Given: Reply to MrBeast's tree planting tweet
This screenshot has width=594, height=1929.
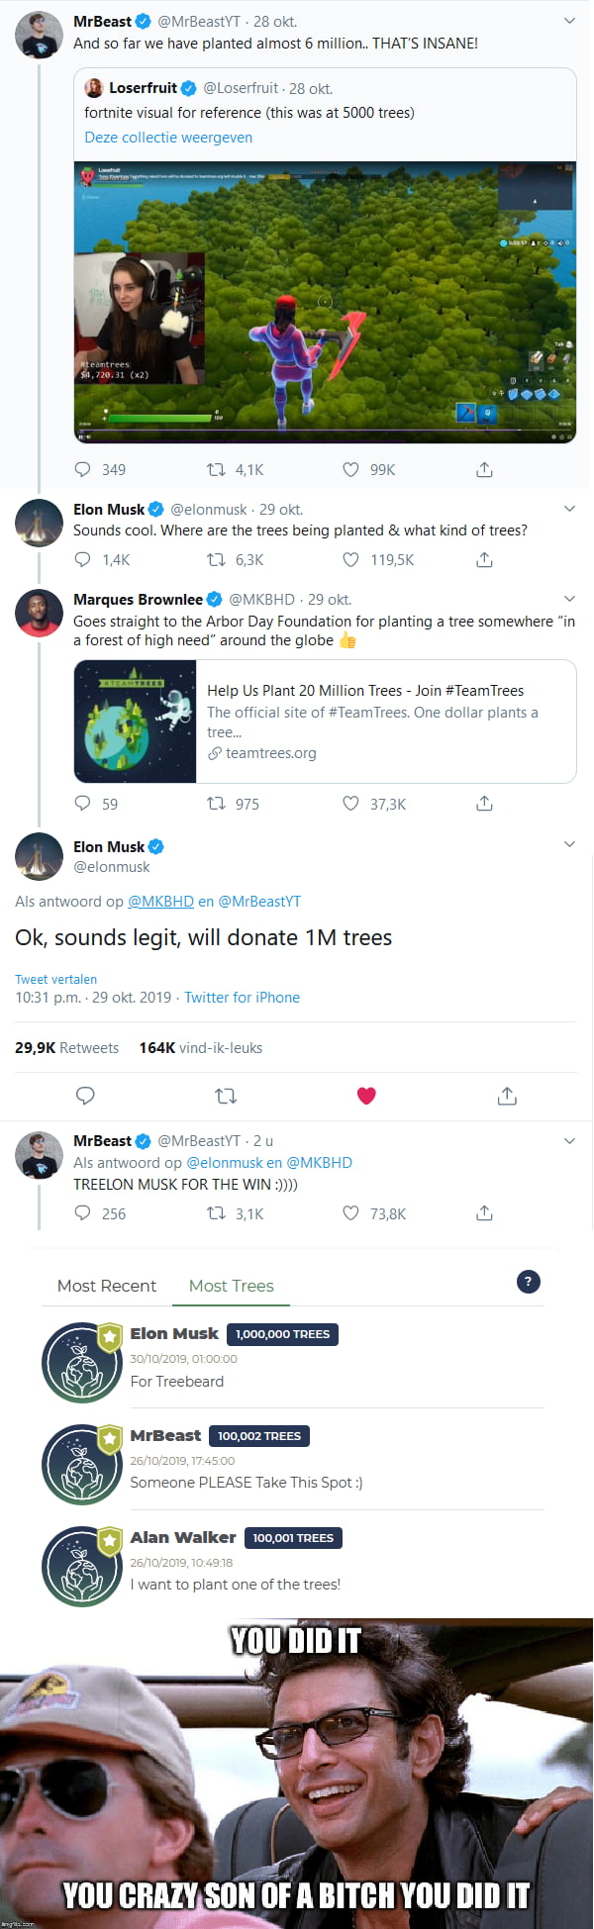Looking at the screenshot, I should click(x=81, y=469).
